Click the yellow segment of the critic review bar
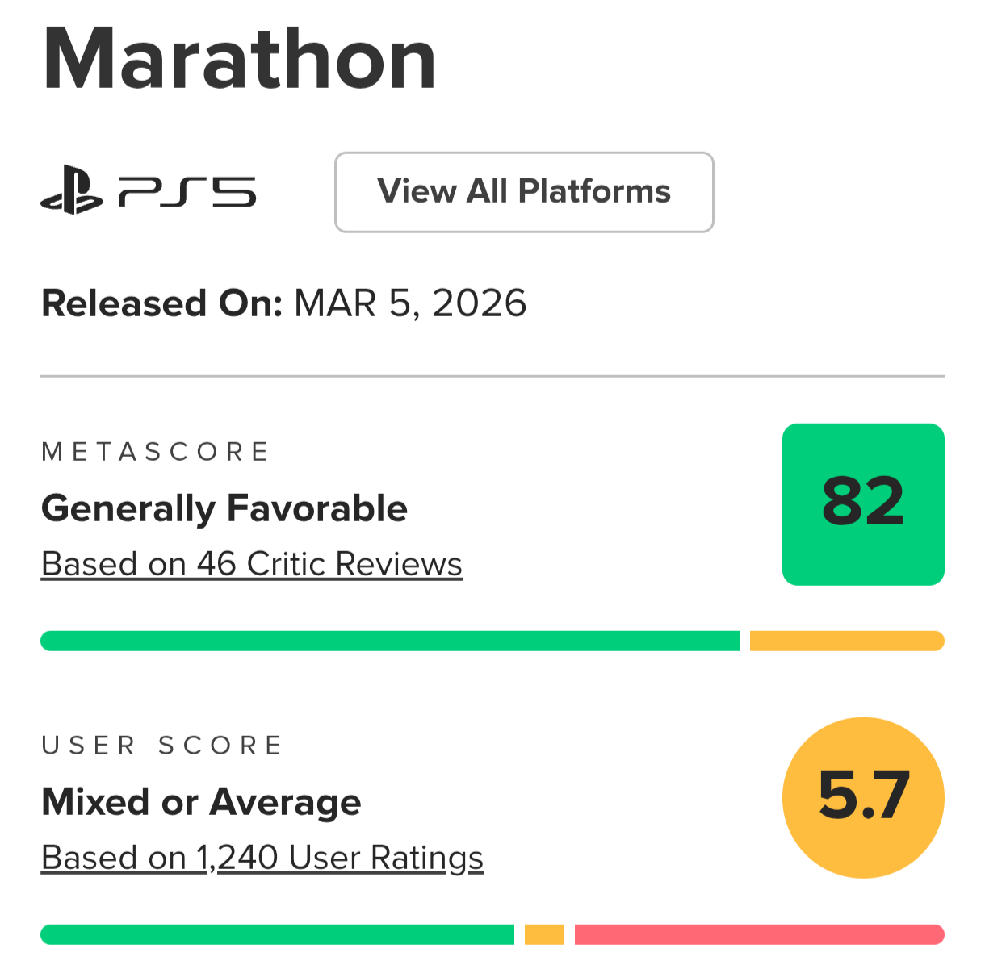The image size is (985, 961). click(x=847, y=641)
